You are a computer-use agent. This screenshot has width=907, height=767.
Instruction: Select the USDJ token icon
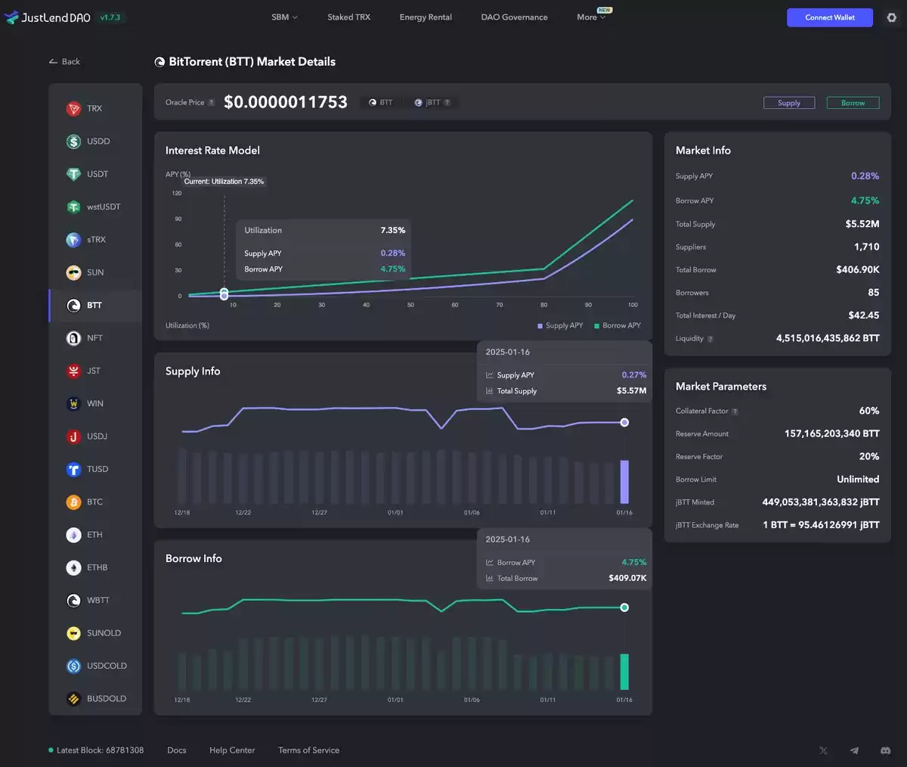73,436
